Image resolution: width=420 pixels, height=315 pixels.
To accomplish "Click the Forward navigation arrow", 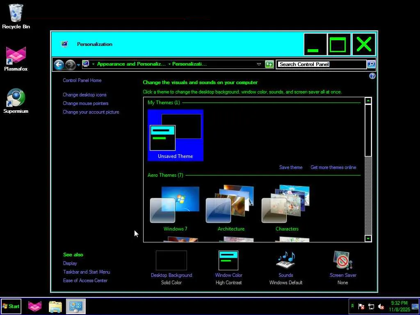I will [x=70, y=64].
